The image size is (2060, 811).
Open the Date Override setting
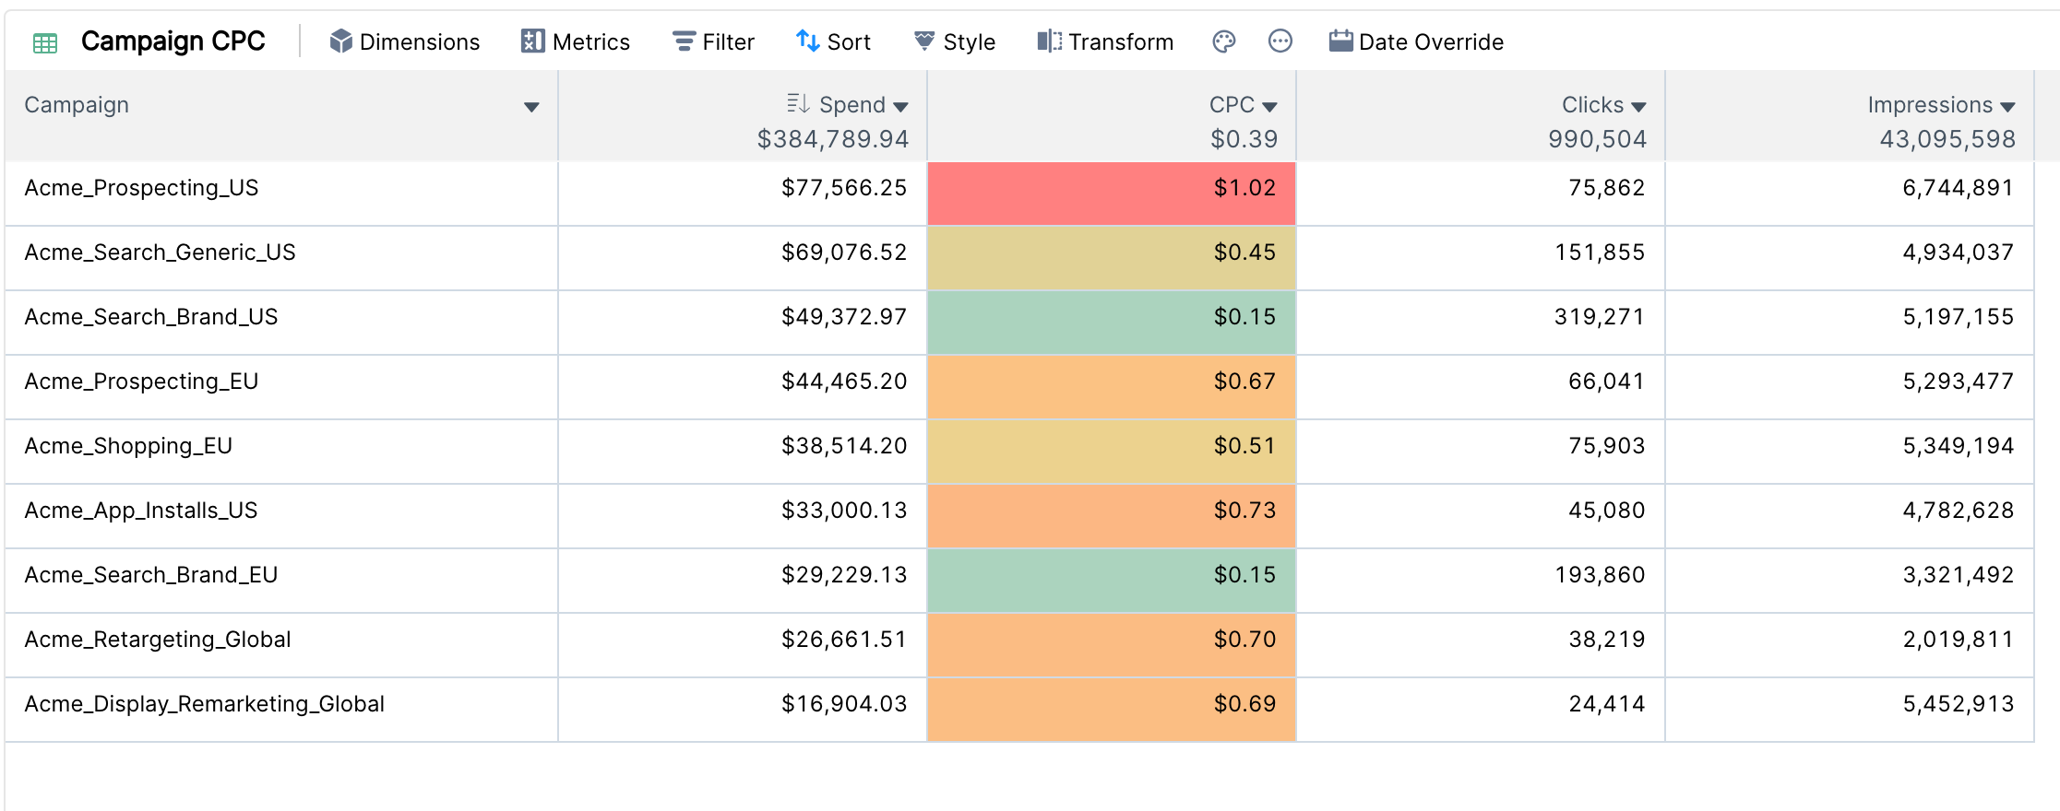[1416, 41]
